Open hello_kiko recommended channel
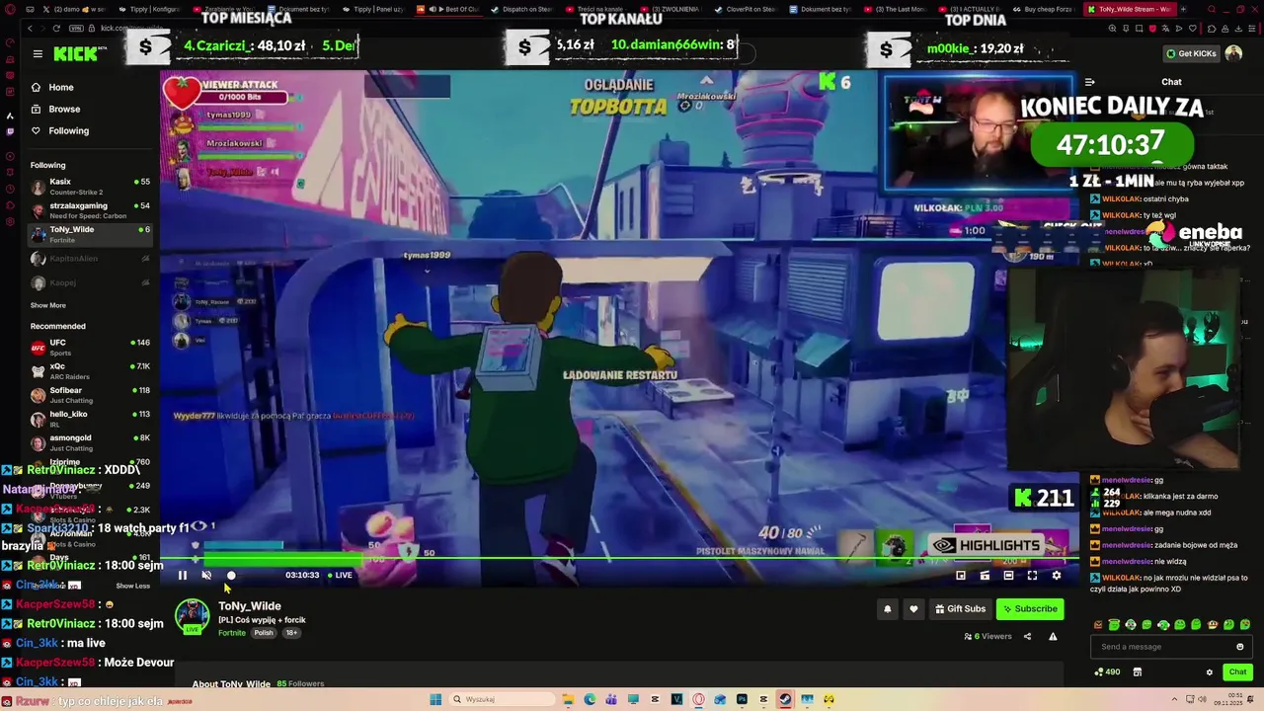The image size is (1264, 711). (x=90, y=418)
